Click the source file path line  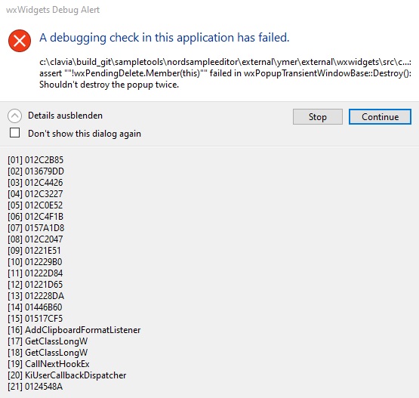point(225,62)
